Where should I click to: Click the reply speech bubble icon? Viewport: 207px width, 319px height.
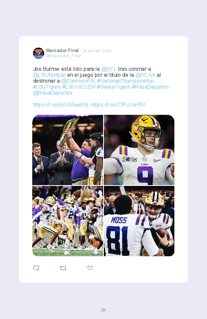click(x=36, y=268)
